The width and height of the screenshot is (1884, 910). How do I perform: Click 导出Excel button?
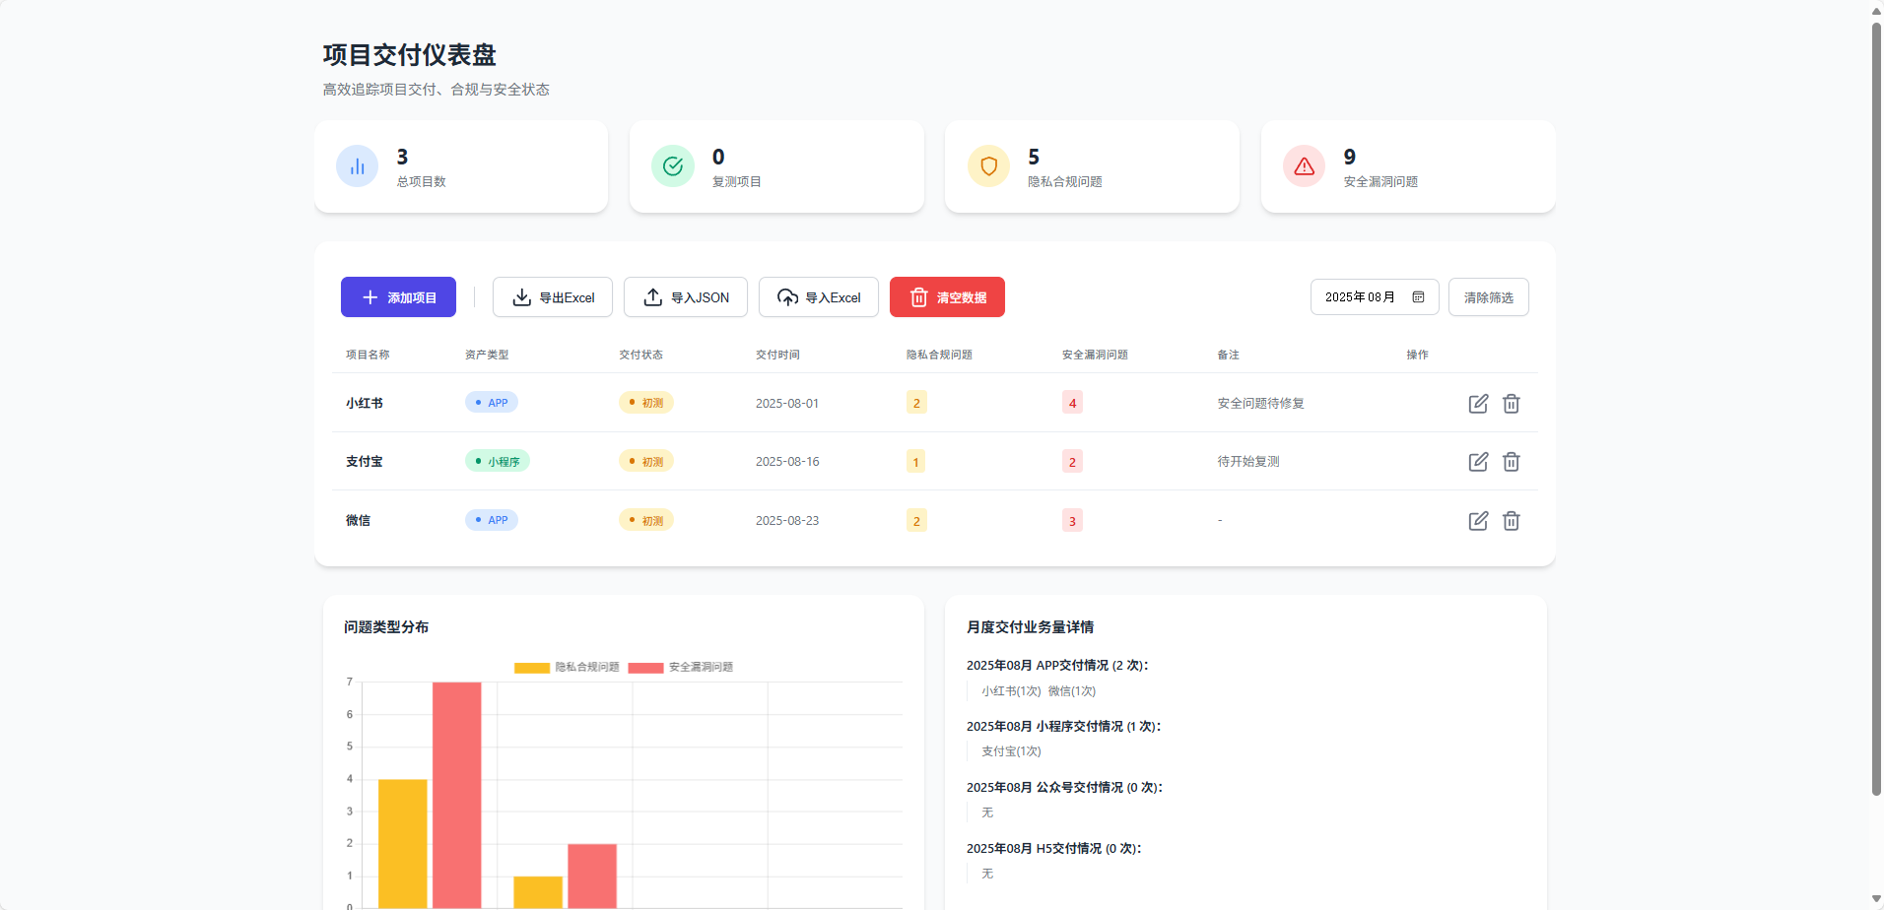click(x=553, y=297)
